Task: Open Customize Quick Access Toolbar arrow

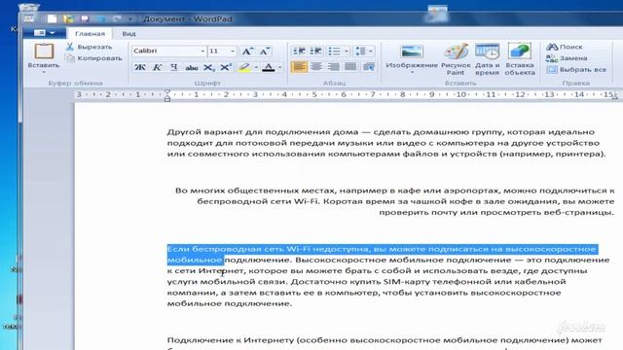Action: tap(130, 18)
